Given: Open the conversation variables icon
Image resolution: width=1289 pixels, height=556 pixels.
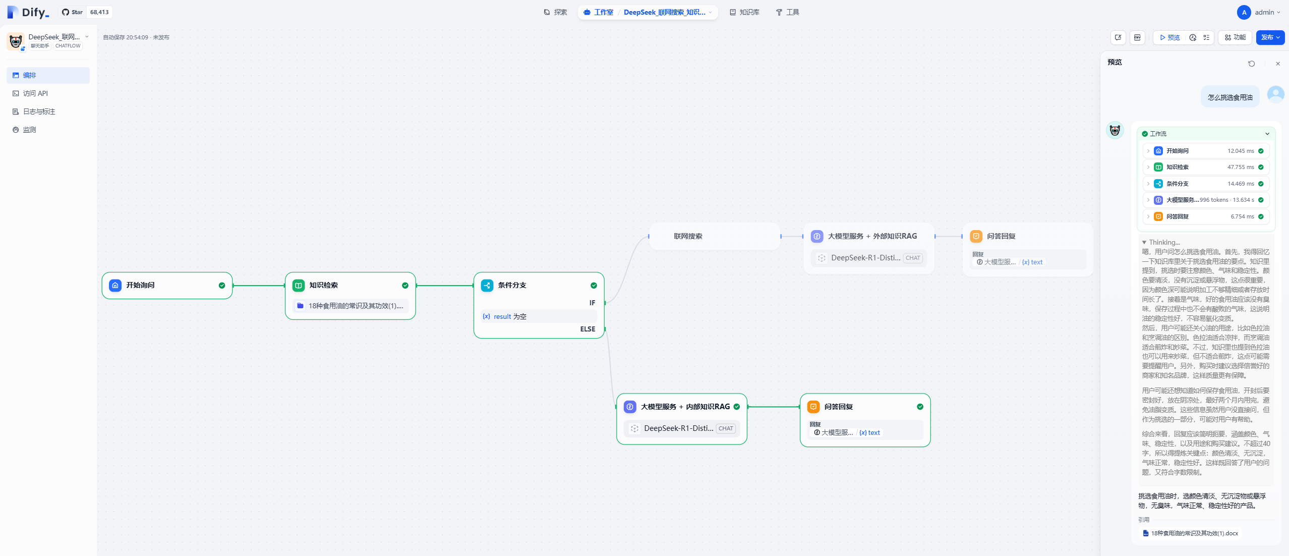Looking at the screenshot, I should pos(1118,37).
